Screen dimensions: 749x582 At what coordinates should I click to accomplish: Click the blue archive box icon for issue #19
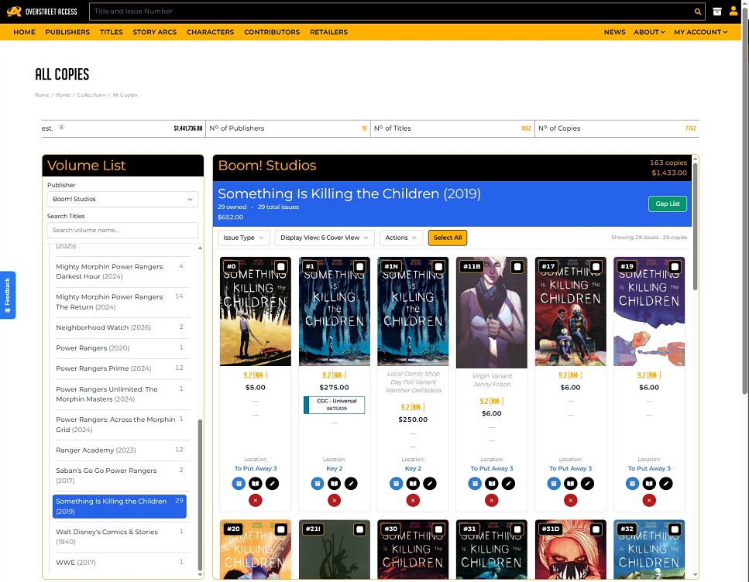(x=632, y=484)
